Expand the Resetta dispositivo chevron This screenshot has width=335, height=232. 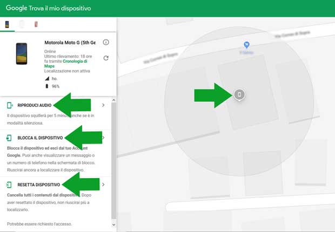103,185
